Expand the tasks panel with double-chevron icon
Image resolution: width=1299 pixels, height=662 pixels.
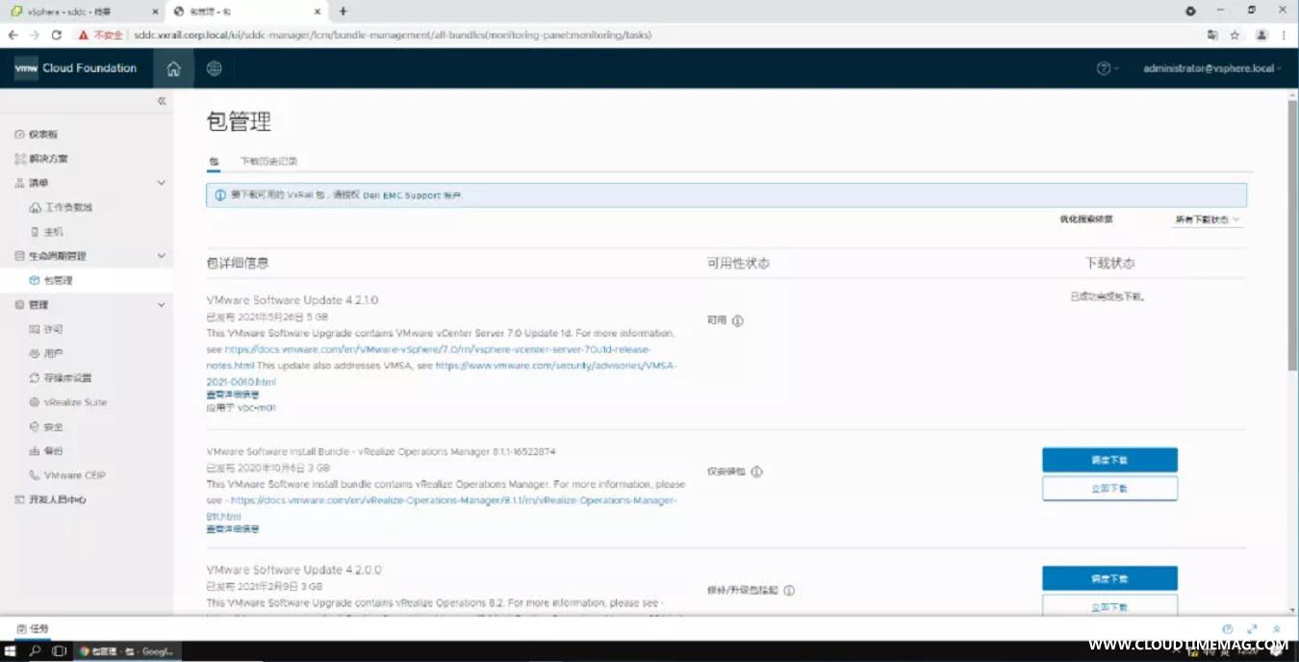tap(1277, 629)
